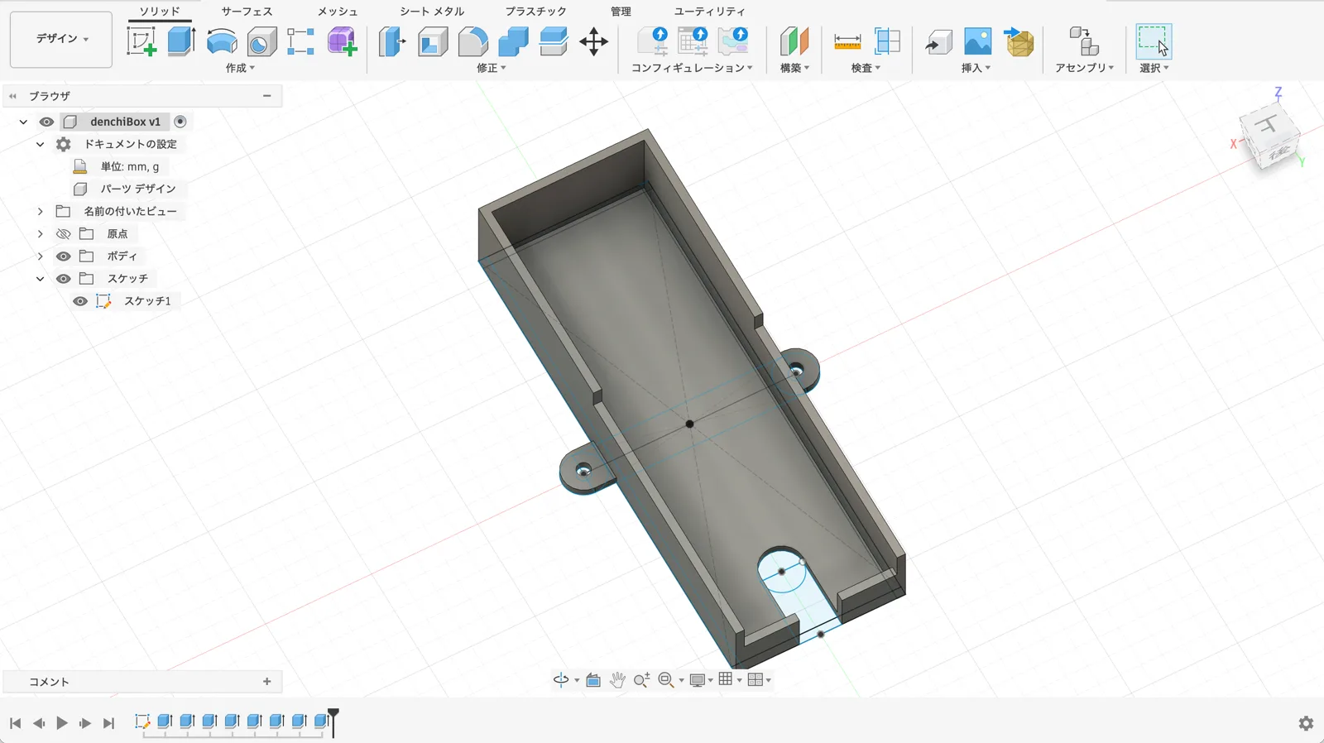Select the Create Sketch tool
Image resolution: width=1324 pixels, height=743 pixels.
click(142, 41)
